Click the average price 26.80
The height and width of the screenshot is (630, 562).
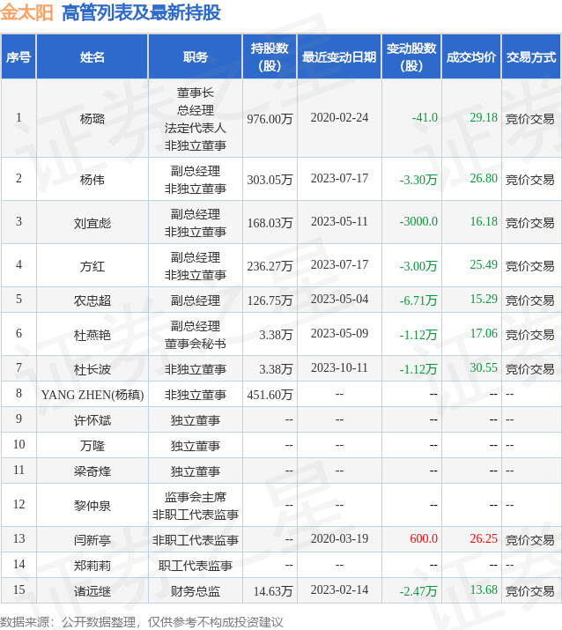coord(484,178)
